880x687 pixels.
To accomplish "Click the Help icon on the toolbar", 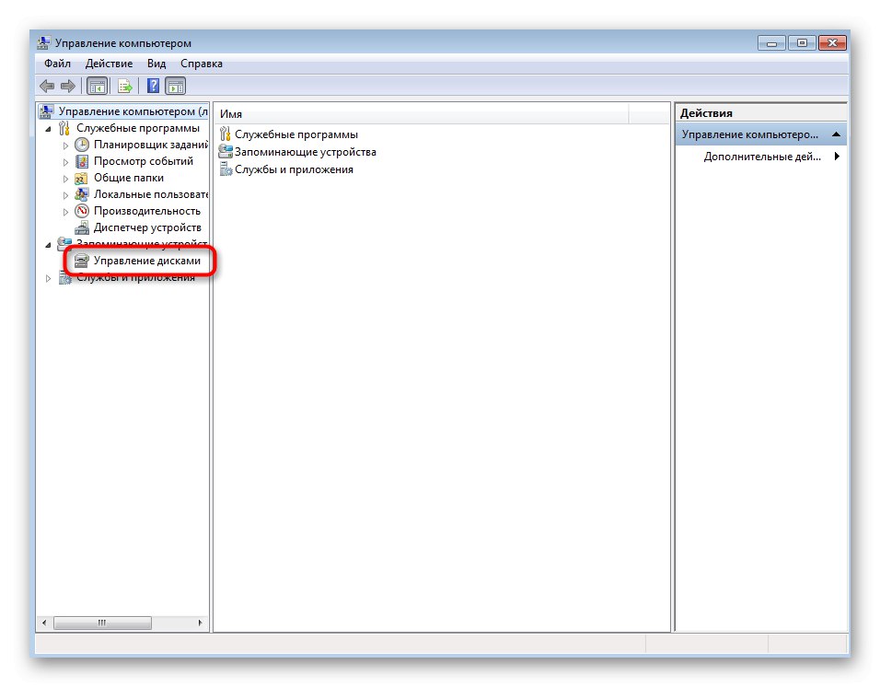I will [153, 86].
